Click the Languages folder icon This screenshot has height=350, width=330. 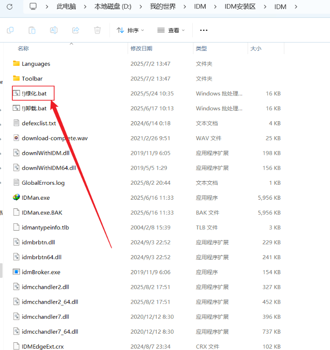coord(16,64)
